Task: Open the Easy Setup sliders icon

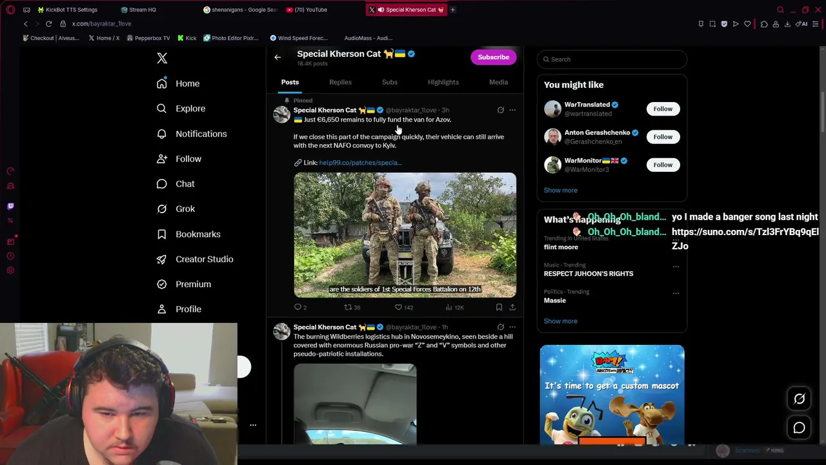Action: tap(816, 24)
